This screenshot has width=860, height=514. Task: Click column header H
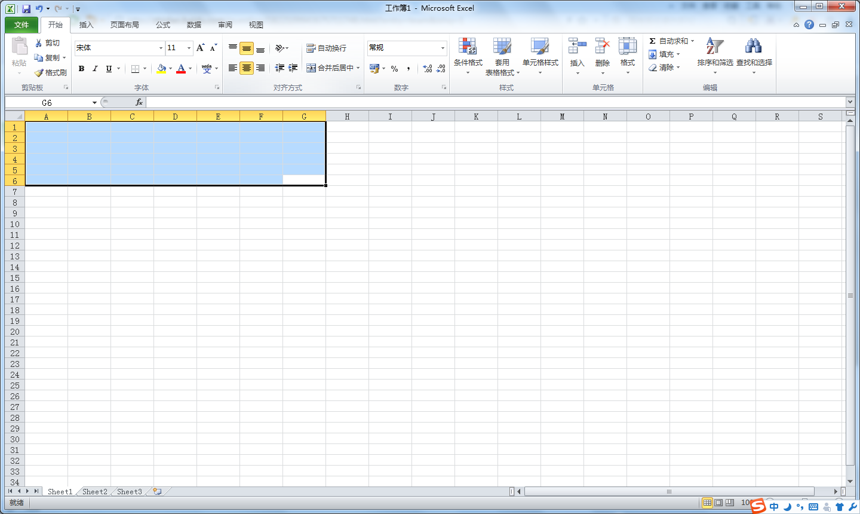point(347,117)
